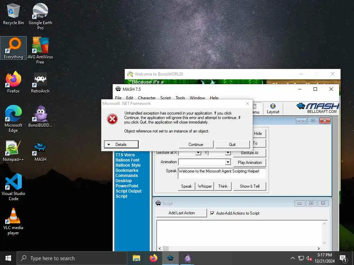Select Bookmarks in the sidebar
The height and width of the screenshot is (265, 354).
127,170
